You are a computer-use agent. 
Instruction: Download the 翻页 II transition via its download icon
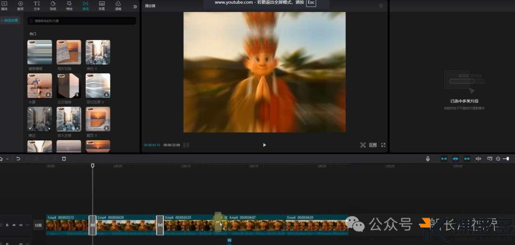pyautogui.click(x=107, y=128)
